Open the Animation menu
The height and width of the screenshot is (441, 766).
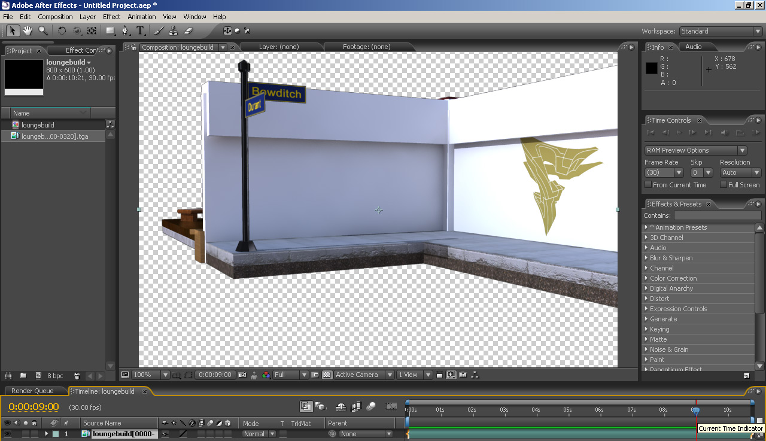pyautogui.click(x=142, y=17)
